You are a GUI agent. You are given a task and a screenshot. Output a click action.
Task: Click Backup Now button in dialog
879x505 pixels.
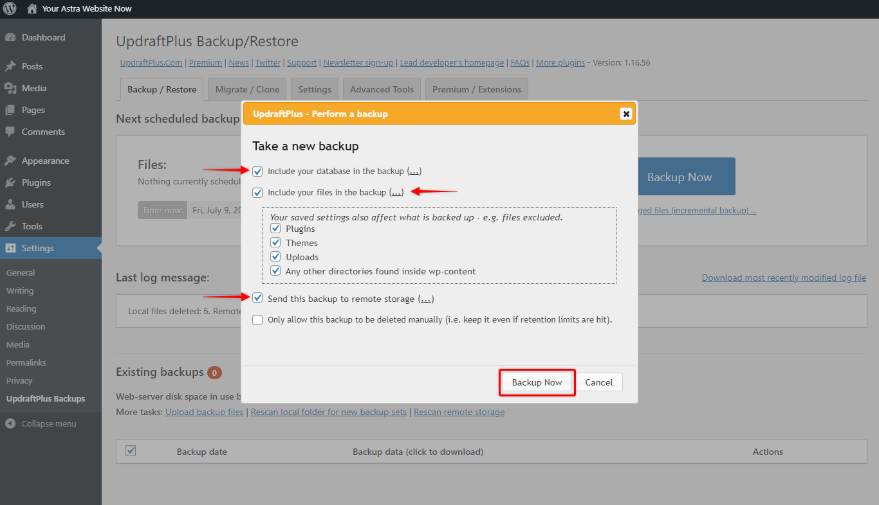(537, 382)
